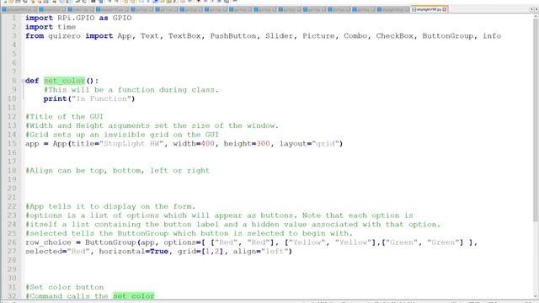Click the '#Set color button' comment

click(x=64, y=287)
